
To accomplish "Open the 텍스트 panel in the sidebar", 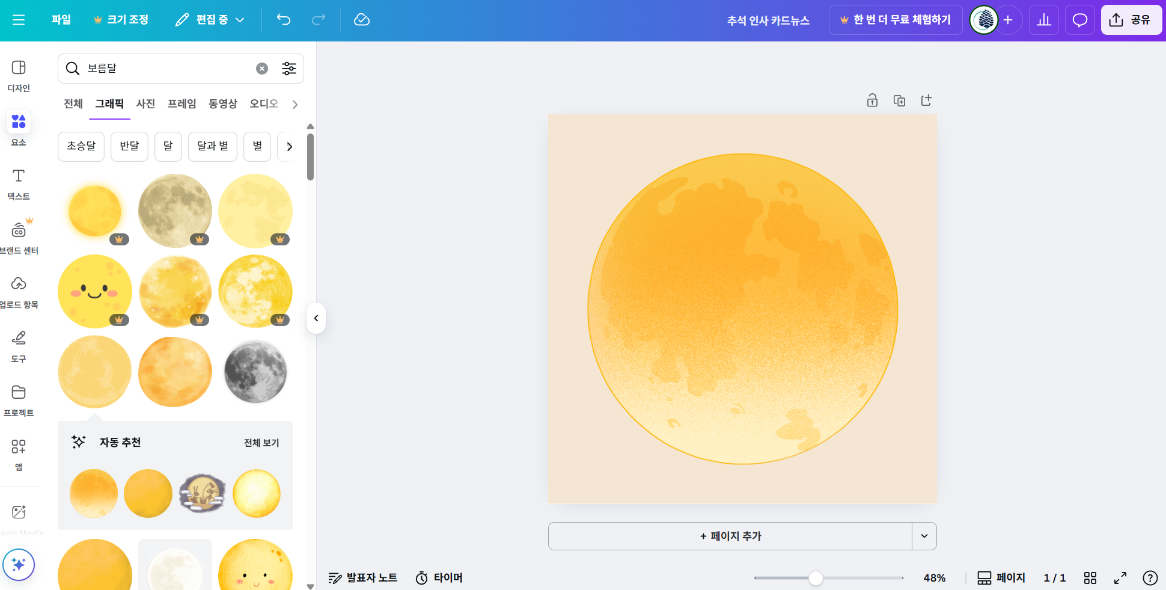I will (18, 182).
